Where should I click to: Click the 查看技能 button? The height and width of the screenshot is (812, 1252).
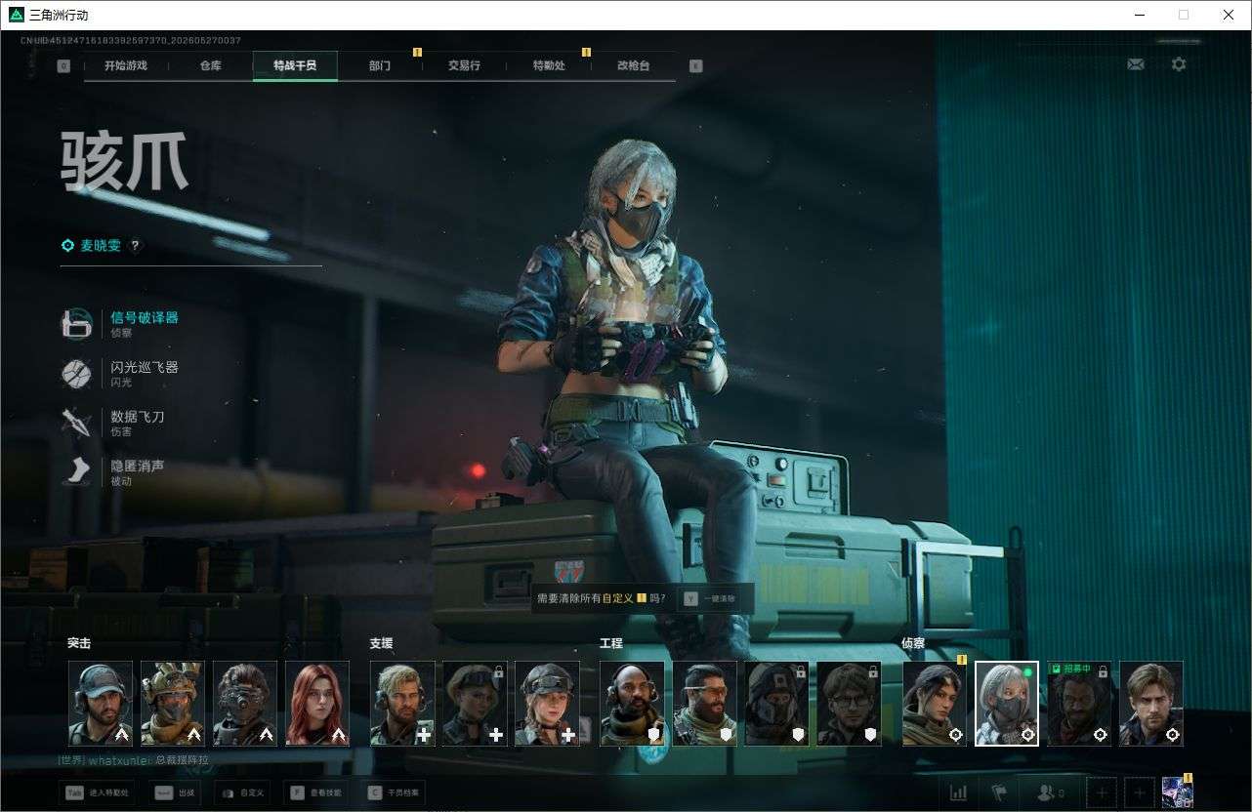[316, 792]
